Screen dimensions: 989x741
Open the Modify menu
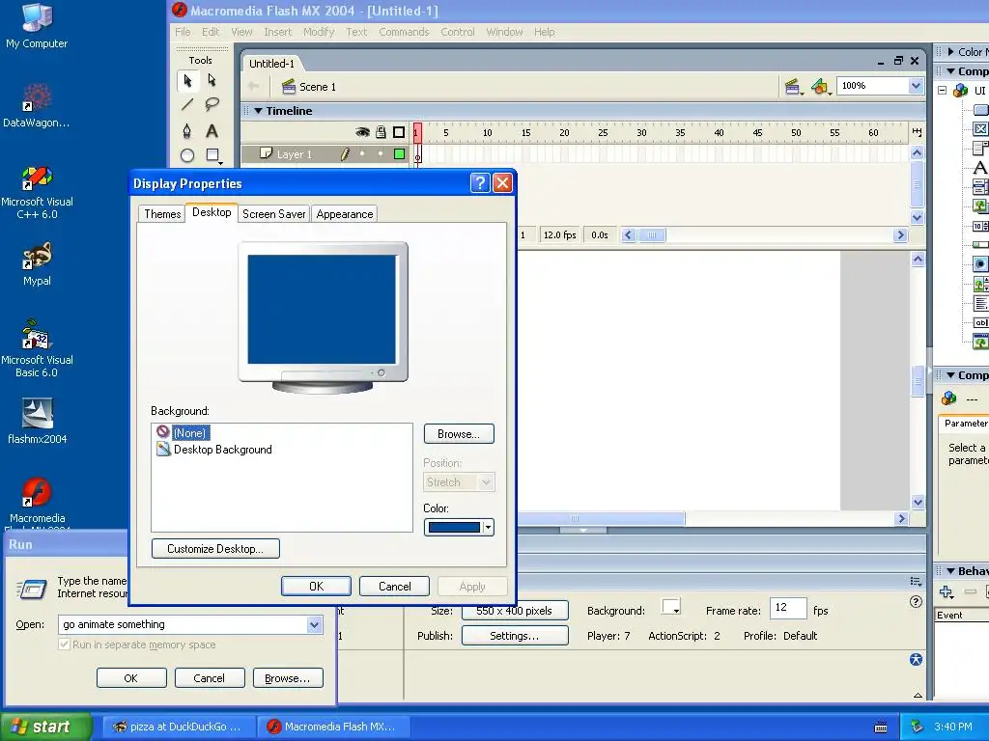(319, 32)
